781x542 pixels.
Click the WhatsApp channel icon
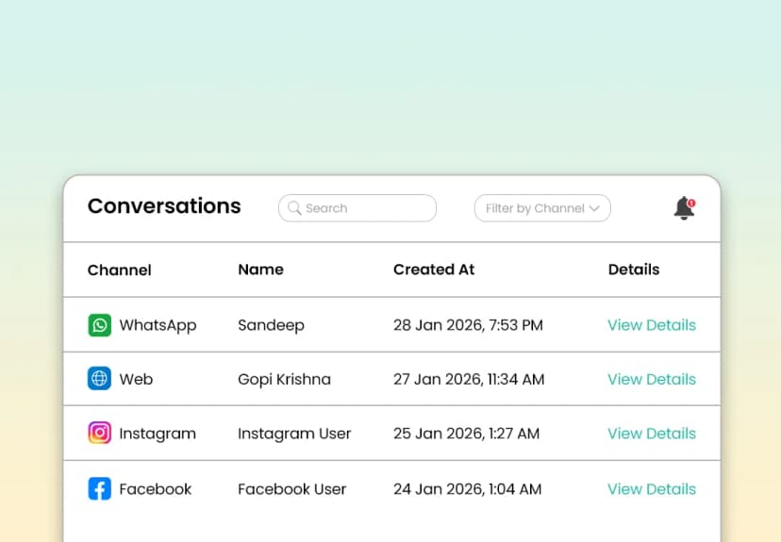coord(99,325)
